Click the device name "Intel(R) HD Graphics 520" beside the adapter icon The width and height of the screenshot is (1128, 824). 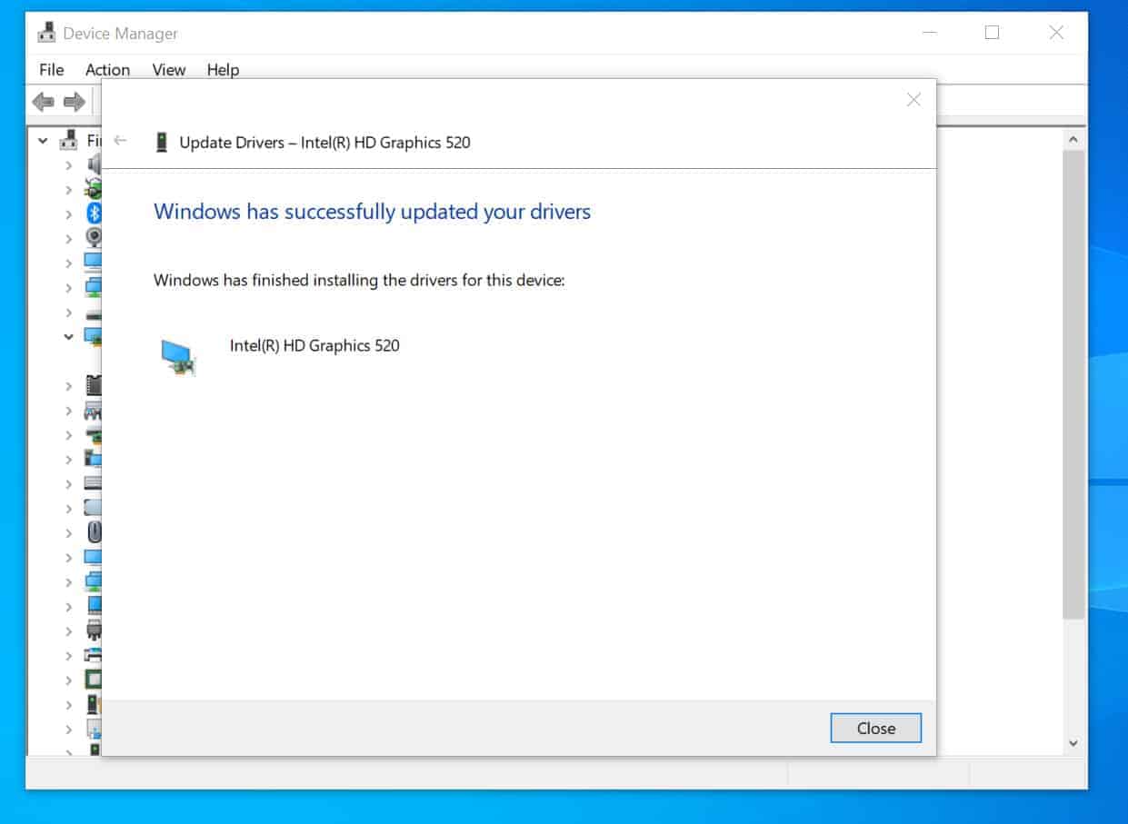pos(314,345)
